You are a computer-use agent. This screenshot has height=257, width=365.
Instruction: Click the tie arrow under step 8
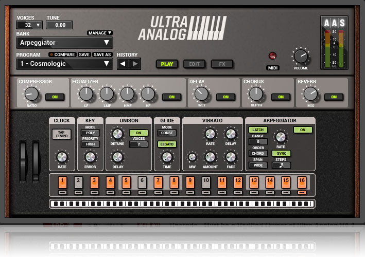(174, 192)
